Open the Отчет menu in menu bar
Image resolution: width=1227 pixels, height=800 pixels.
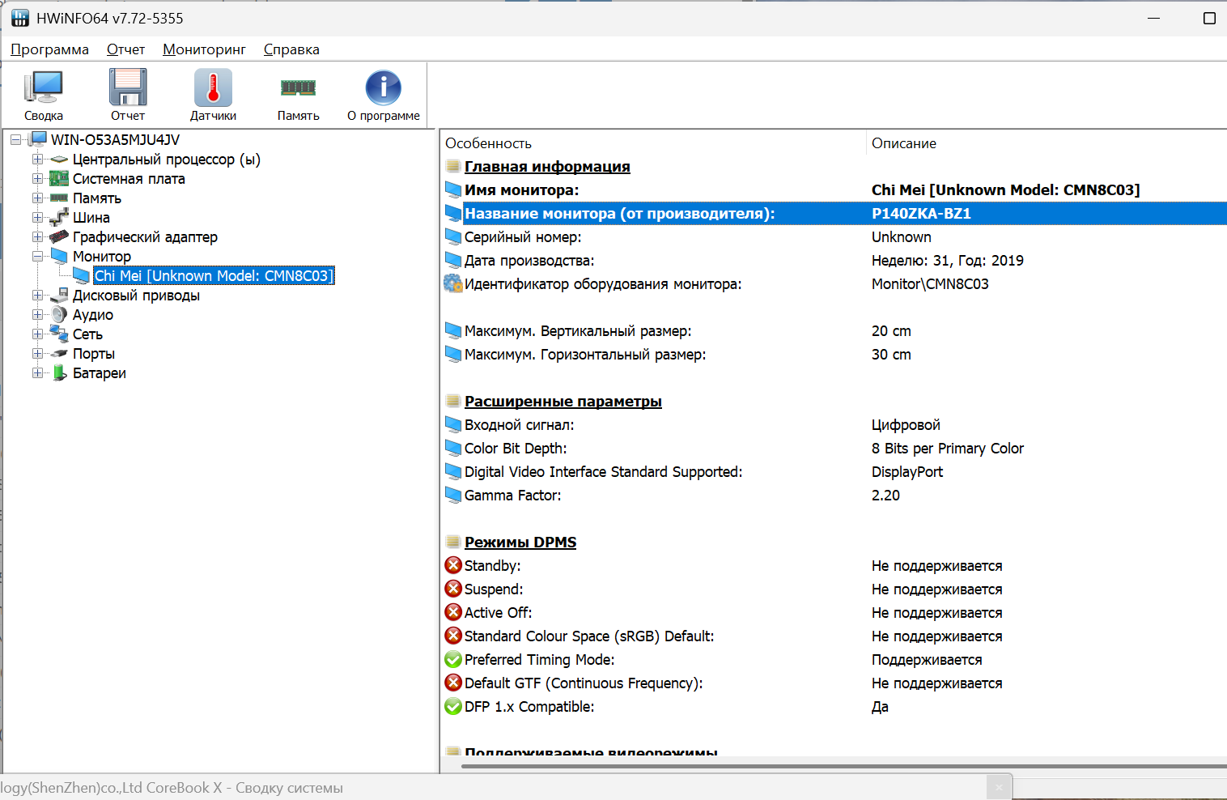pos(125,49)
